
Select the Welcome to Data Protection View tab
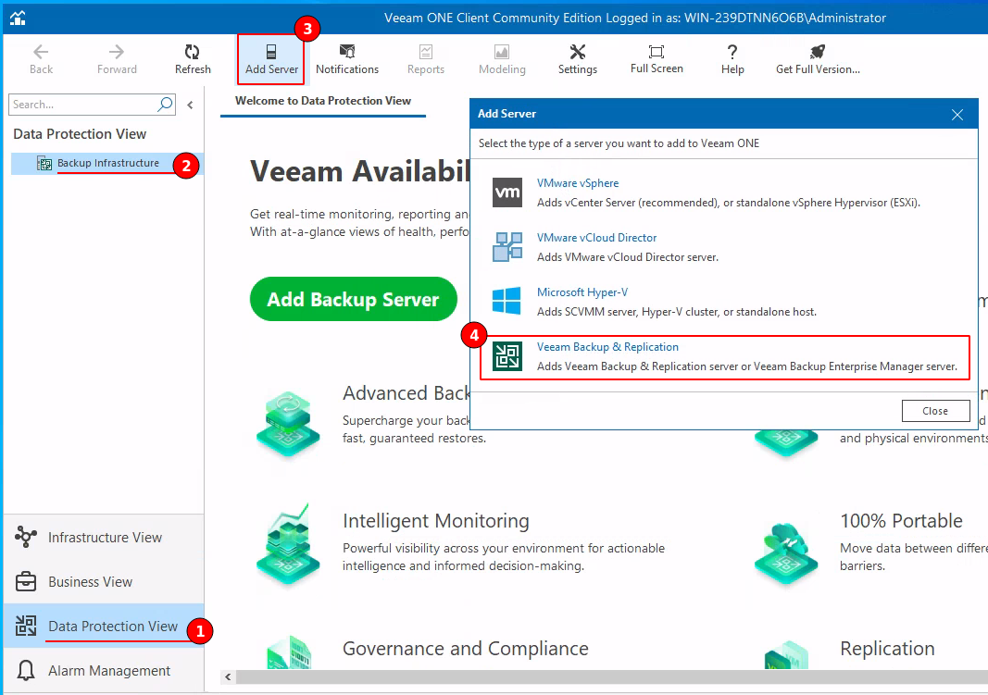(322, 101)
